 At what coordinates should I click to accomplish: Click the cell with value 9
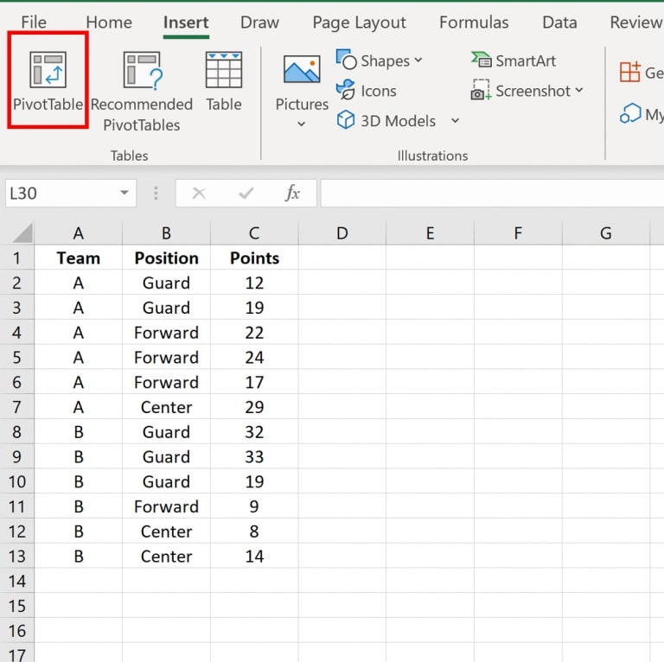tap(254, 506)
